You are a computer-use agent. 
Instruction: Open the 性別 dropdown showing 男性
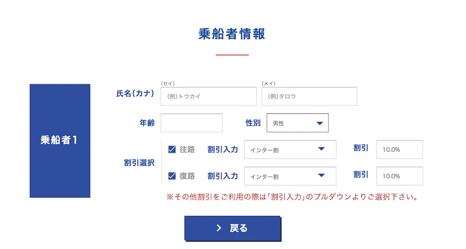click(x=297, y=123)
